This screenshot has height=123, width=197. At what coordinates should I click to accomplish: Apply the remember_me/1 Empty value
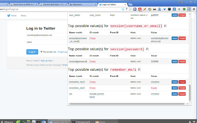point(175,88)
